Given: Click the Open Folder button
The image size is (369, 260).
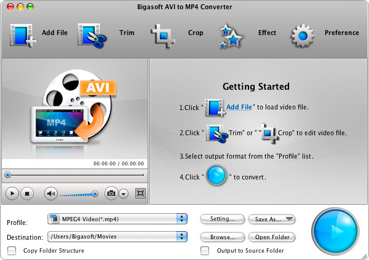Looking at the screenshot, I should click(x=272, y=237).
